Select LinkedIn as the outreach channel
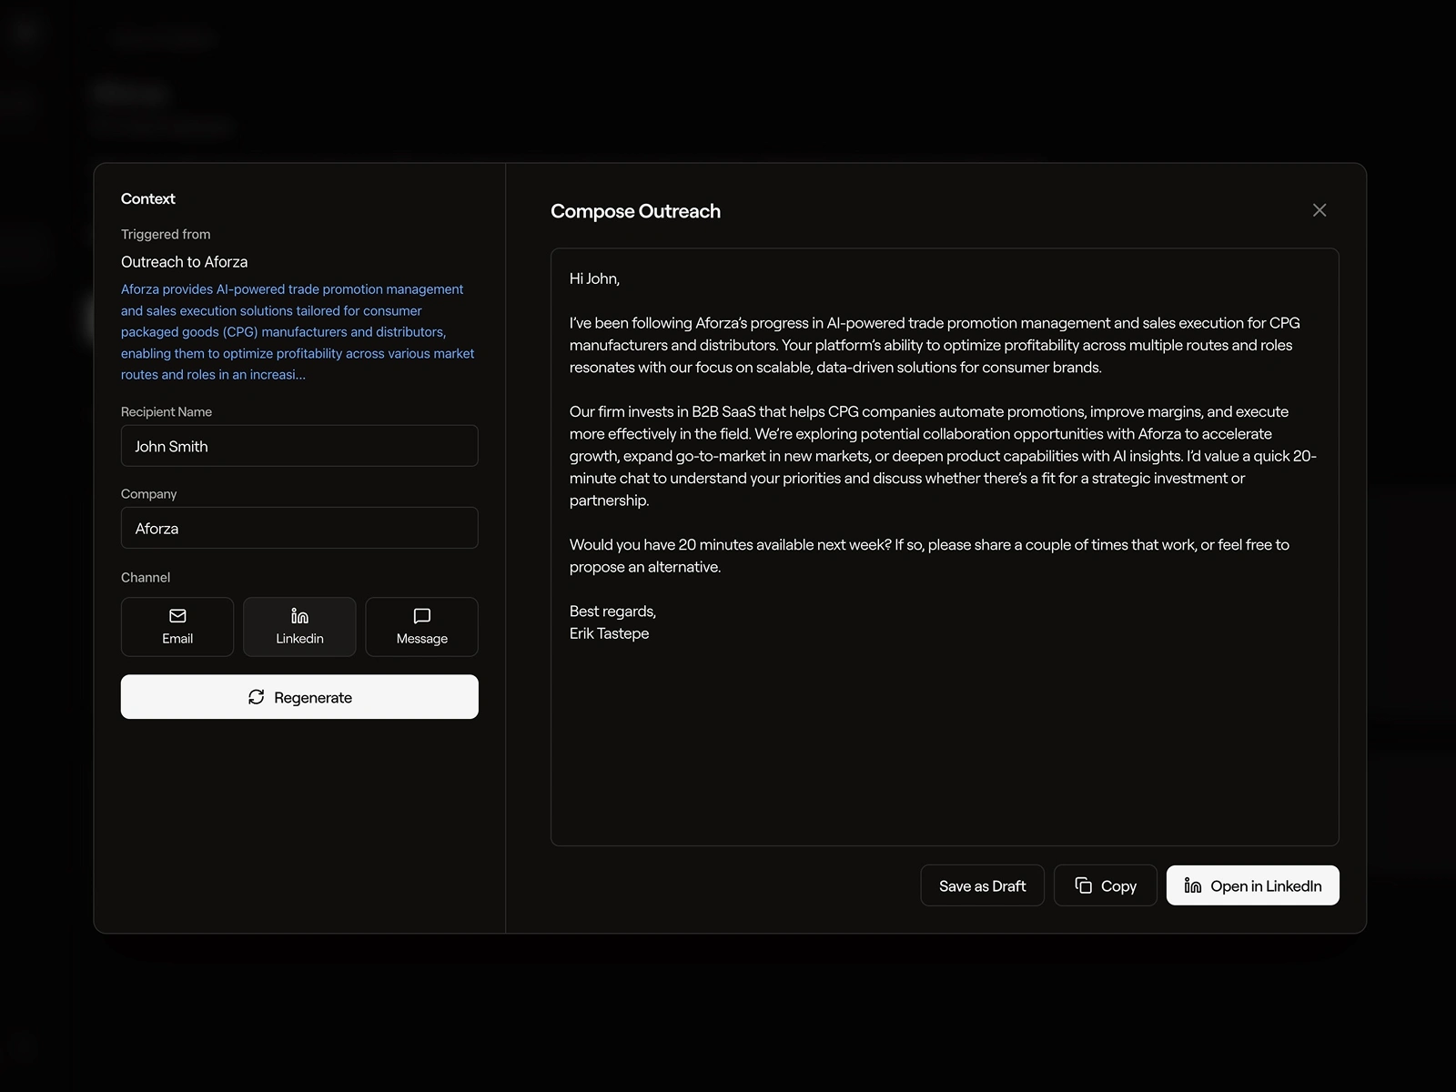1456x1092 pixels. point(299,626)
